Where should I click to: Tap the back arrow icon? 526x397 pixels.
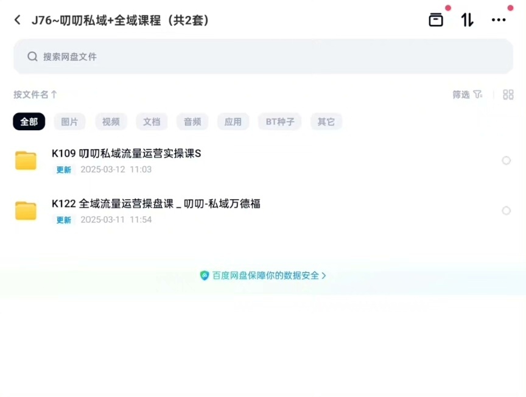(18, 20)
